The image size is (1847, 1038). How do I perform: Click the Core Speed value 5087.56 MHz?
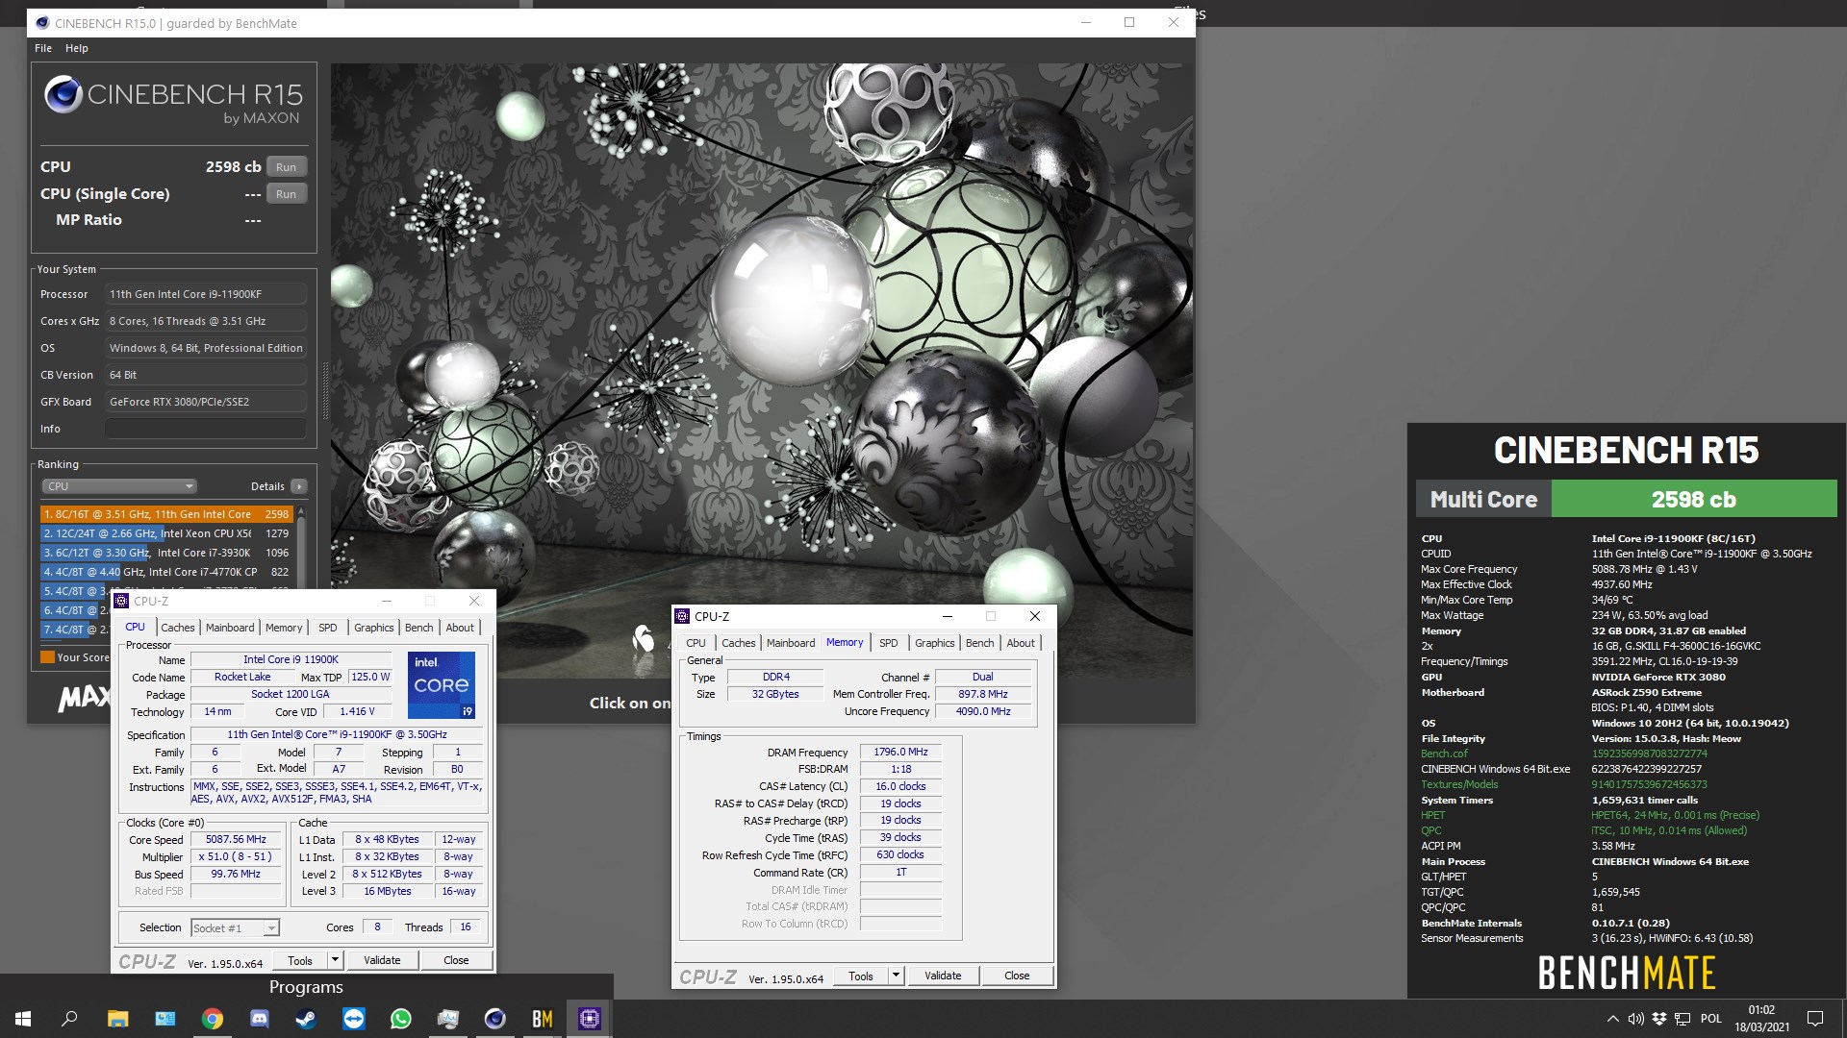(x=236, y=839)
